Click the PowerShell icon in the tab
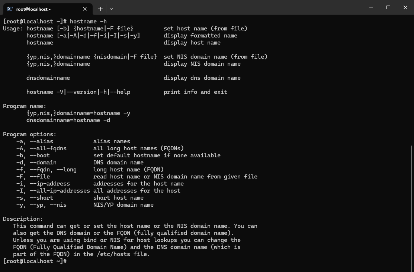Image resolution: width=414 pixels, height=272 pixels. (10, 9)
